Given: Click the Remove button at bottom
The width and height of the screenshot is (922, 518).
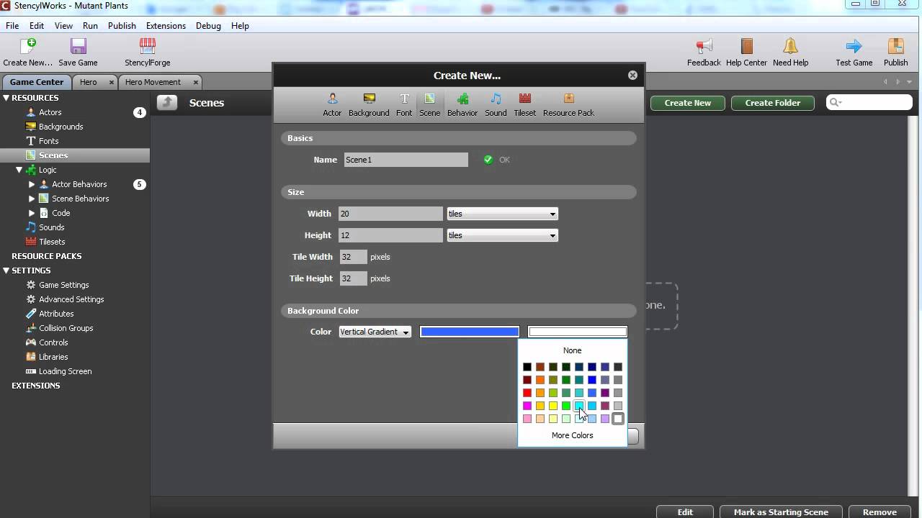Looking at the screenshot, I should tap(880, 512).
